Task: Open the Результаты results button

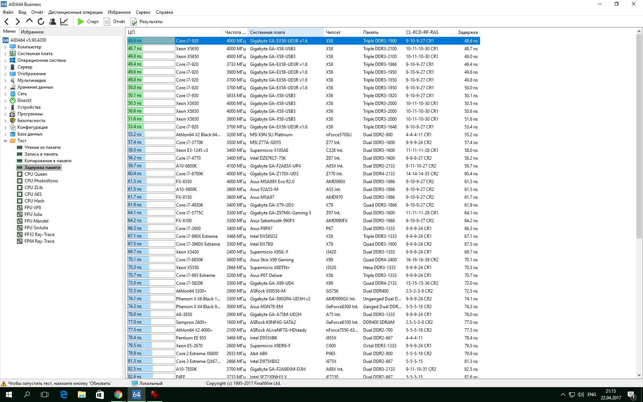Action: tap(147, 22)
